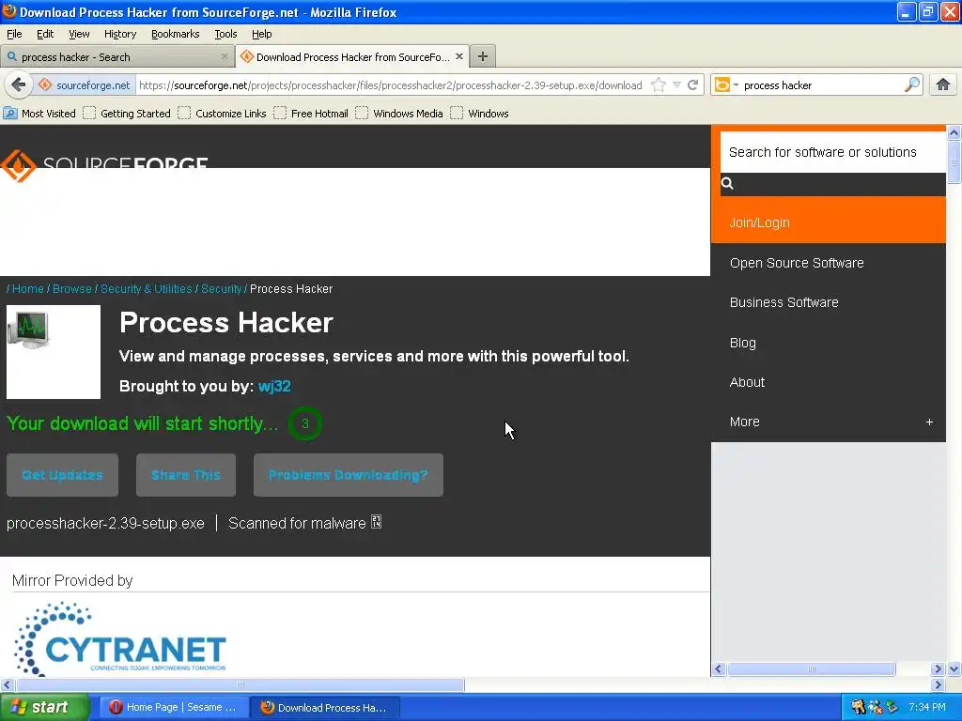Image resolution: width=962 pixels, height=721 pixels.
Task: Open the About sidebar link
Action: 747,382
